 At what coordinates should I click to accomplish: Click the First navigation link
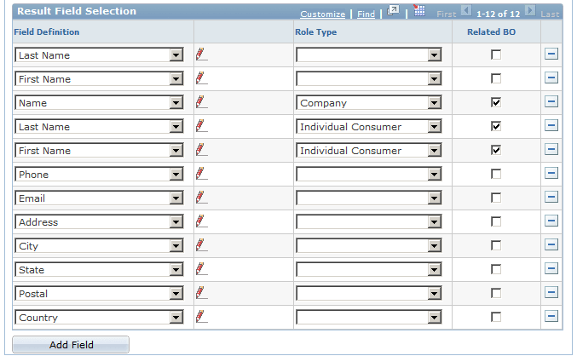pos(447,14)
